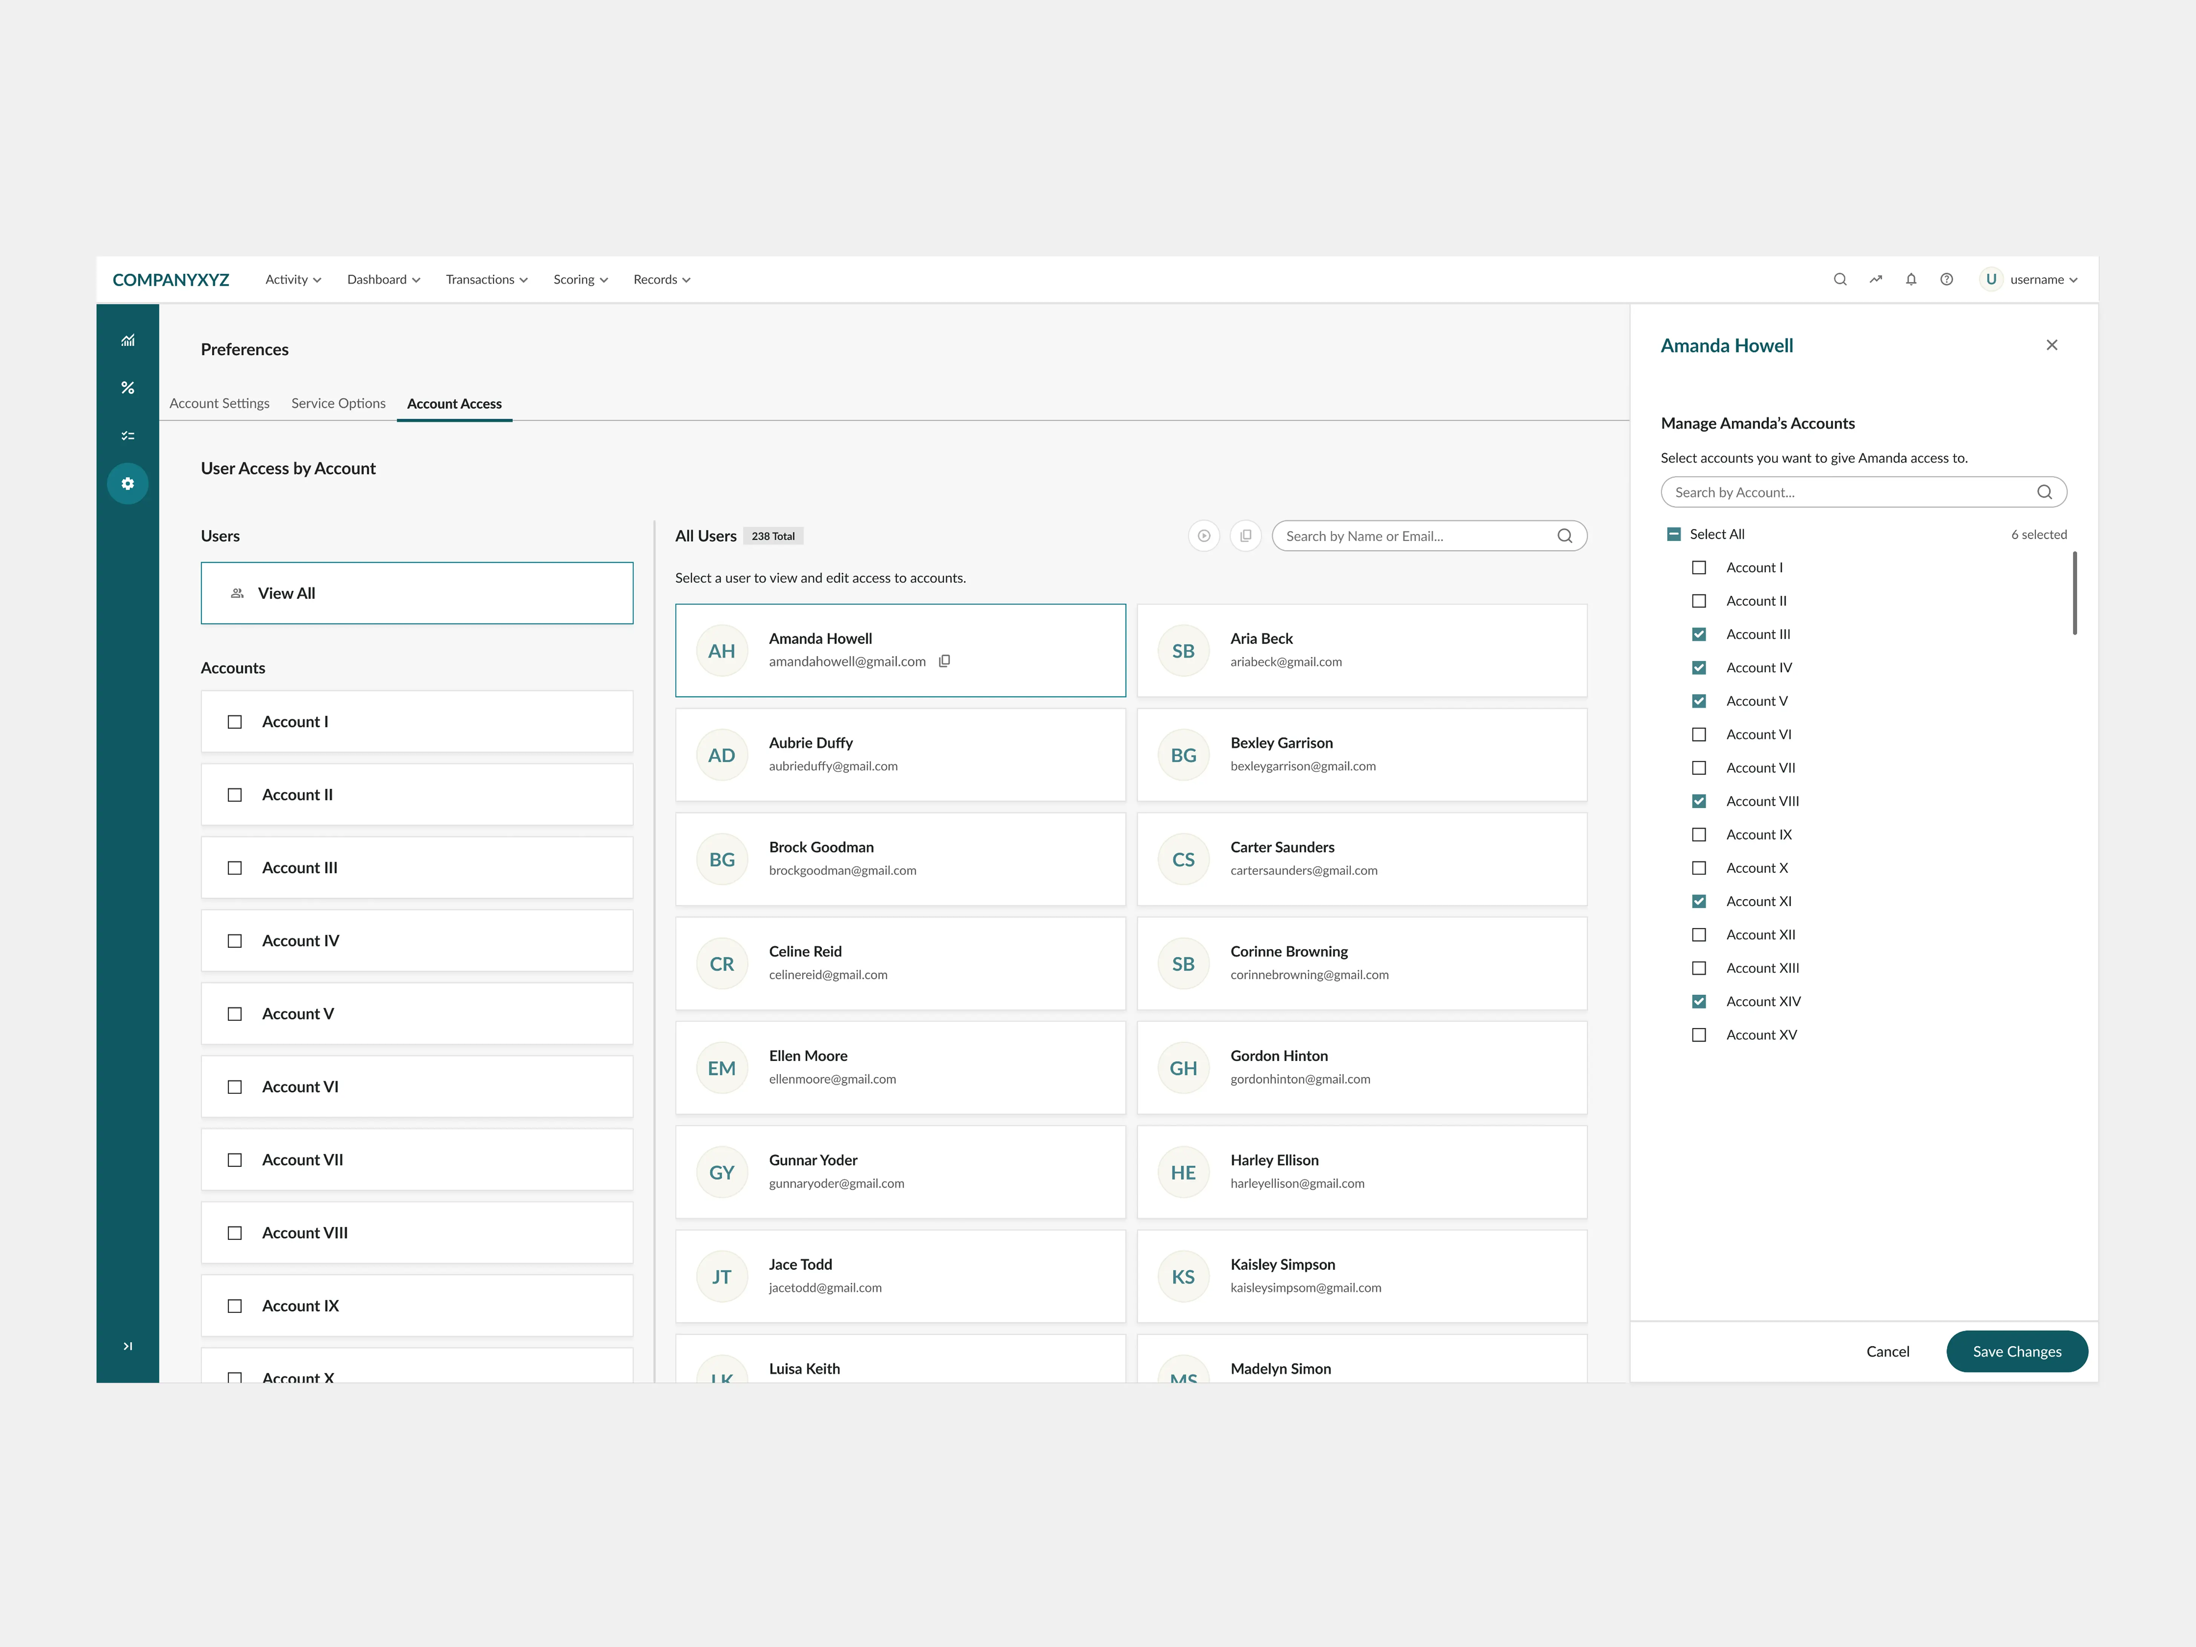2196x1647 pixels.
Task: Click the HE avatar for Harley Ellison
Action: 1183,1172
